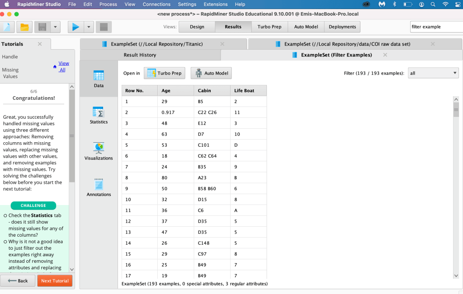The width and height of the screenshot is (463, 294).
Task: Click the save disk icon
Action: coord(42,27)
